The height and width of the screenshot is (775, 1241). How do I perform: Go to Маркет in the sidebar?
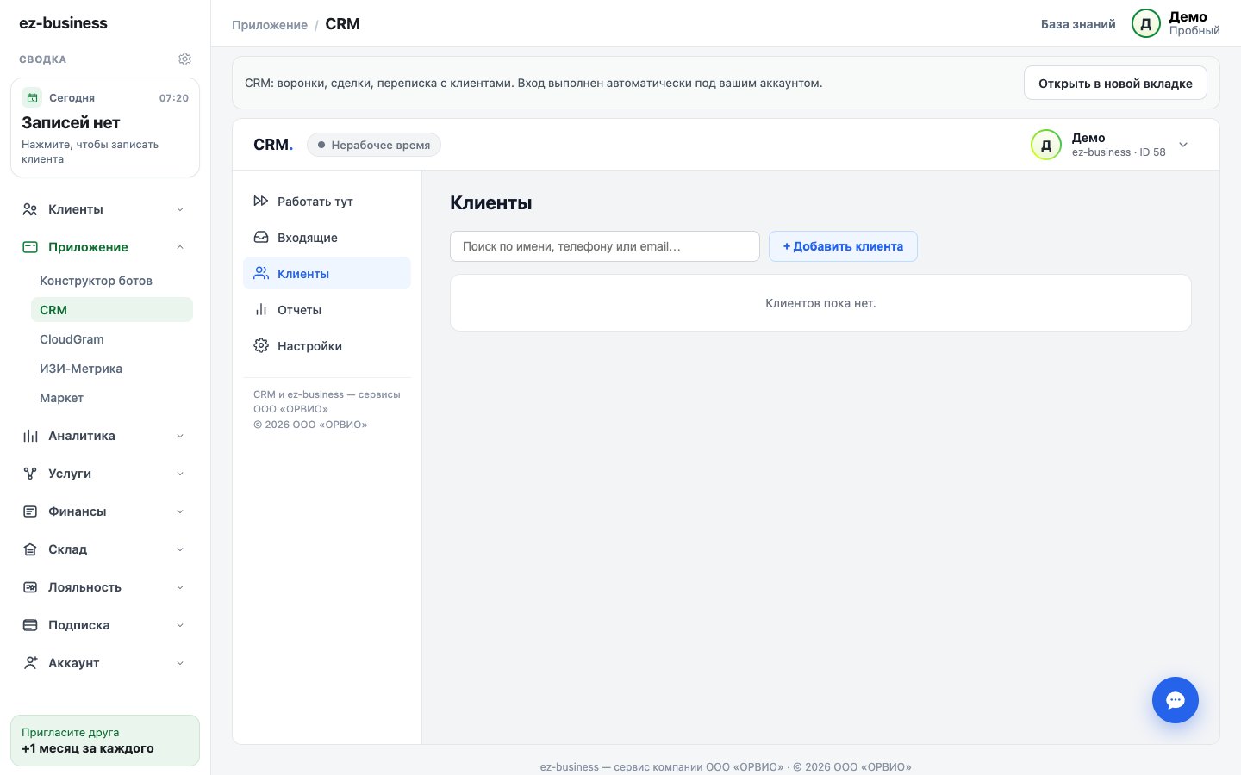click(x=111, y=398)
